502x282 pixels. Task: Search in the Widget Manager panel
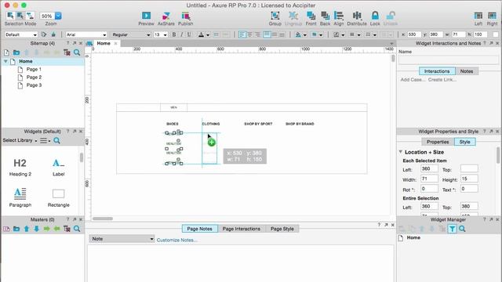[x=462, y=229]
